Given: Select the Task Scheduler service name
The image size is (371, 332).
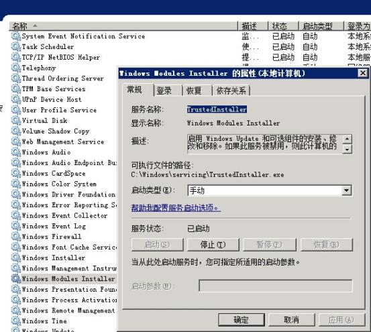Looking at the screenshot, I should click(48, 46).
